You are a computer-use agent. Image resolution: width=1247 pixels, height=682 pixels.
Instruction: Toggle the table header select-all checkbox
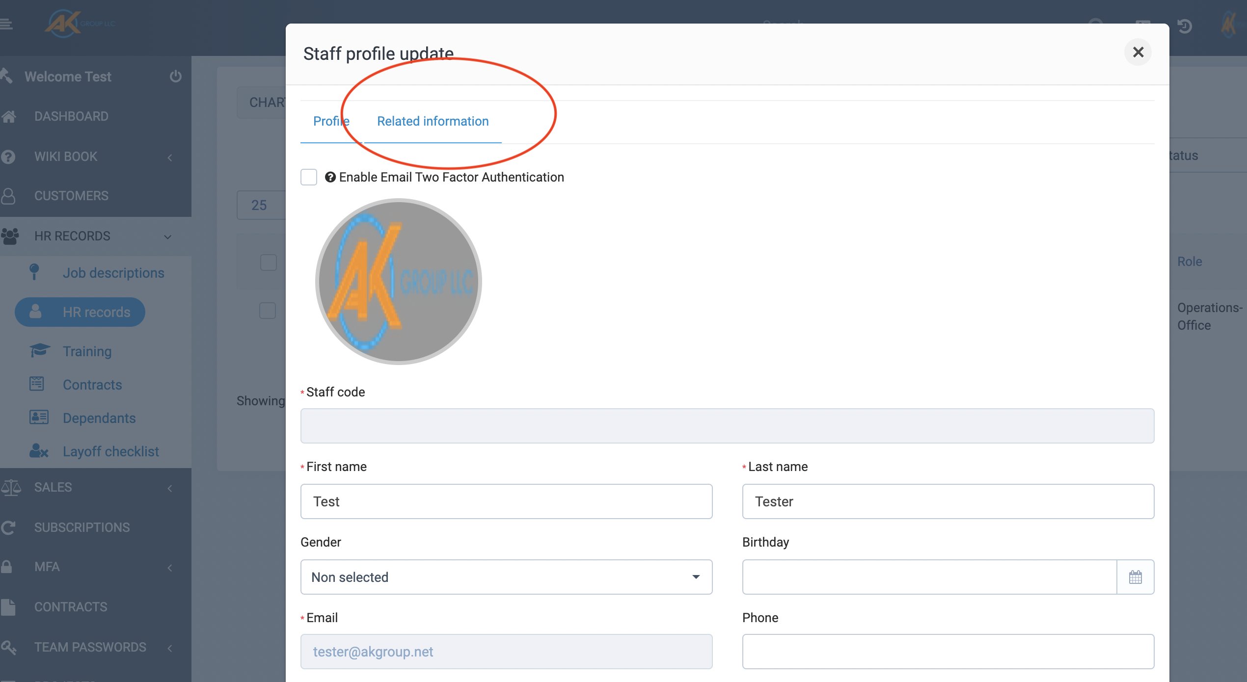pos(269,262)
